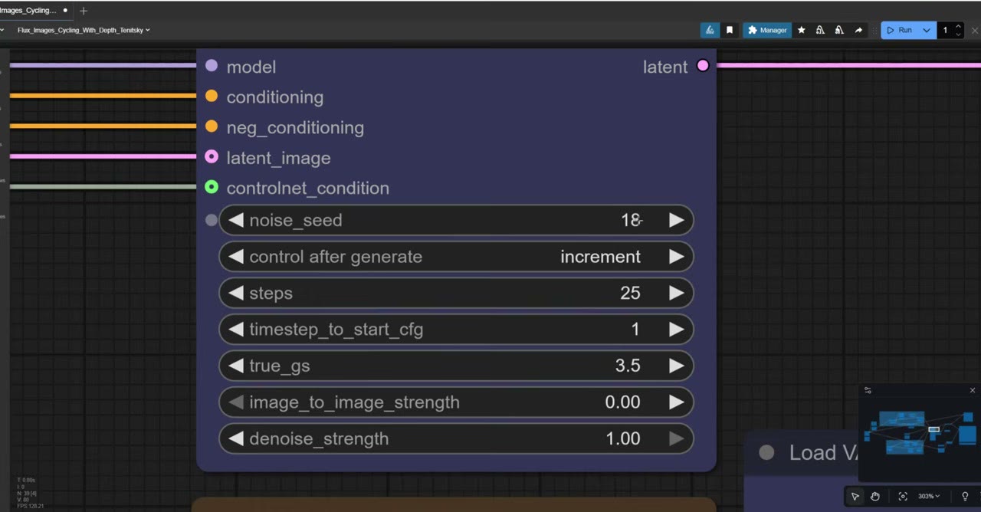
Task: Decrease denoise_strength with left arrow
Action: point(235,438)
